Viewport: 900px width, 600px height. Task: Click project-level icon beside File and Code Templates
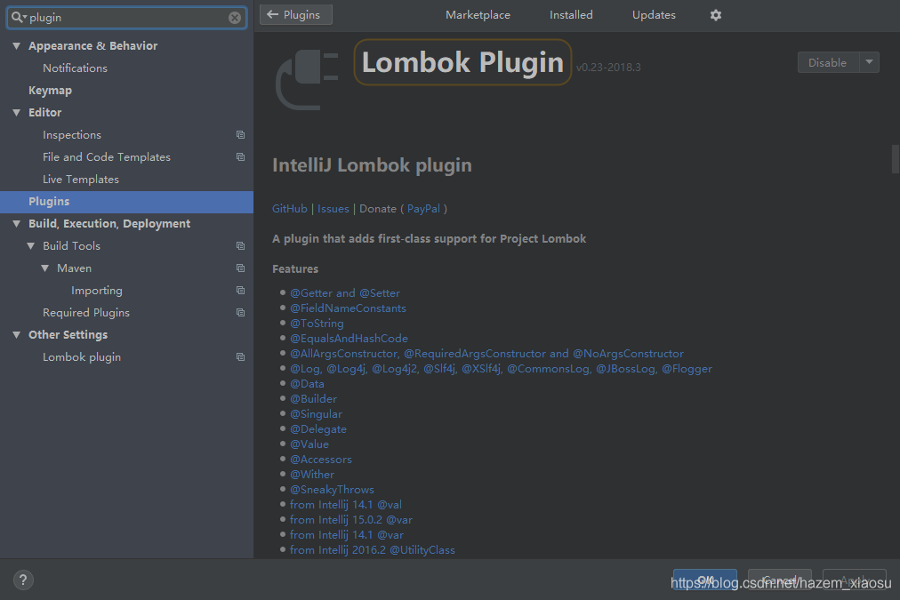(240, 157)
